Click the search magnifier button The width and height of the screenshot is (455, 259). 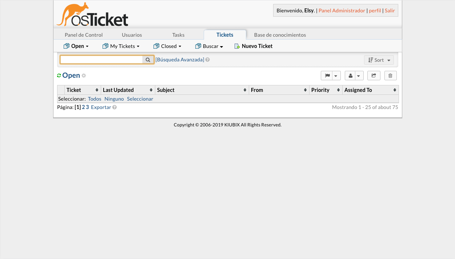click(148, 60)
